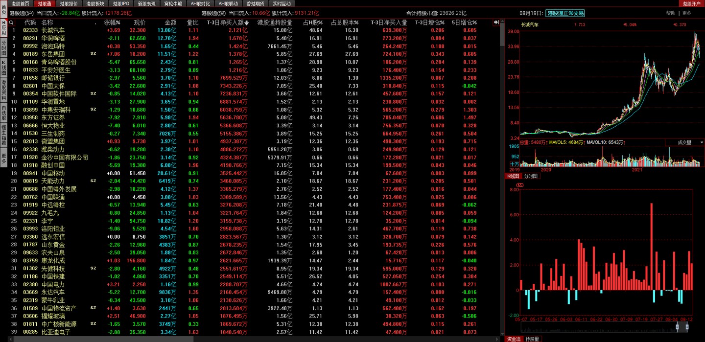Open the 窝轮牛熊 tab
705x342 pixels.
click(x=173, y=3)
